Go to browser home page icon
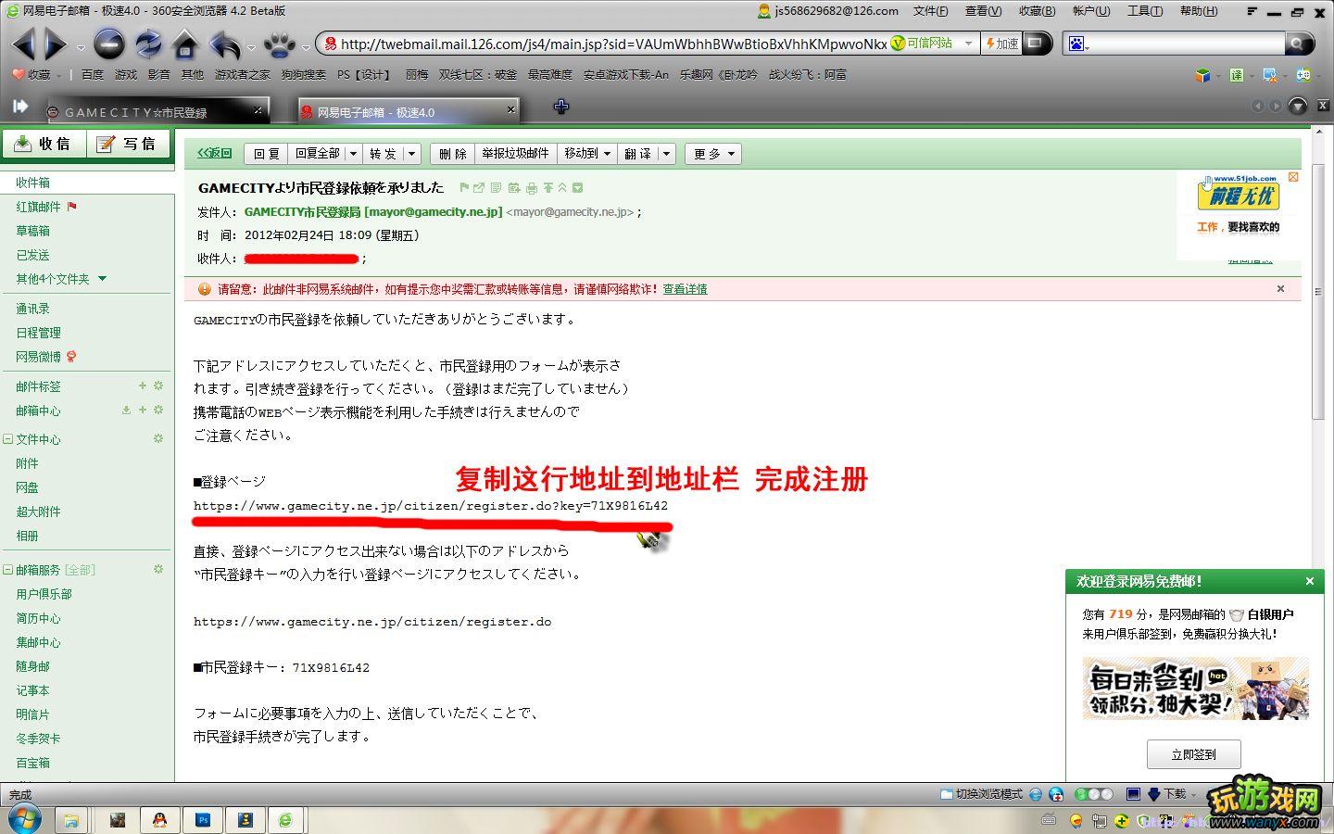Image resolution: width=1334 pixels, height=834 pixels. tap(185, 44)
